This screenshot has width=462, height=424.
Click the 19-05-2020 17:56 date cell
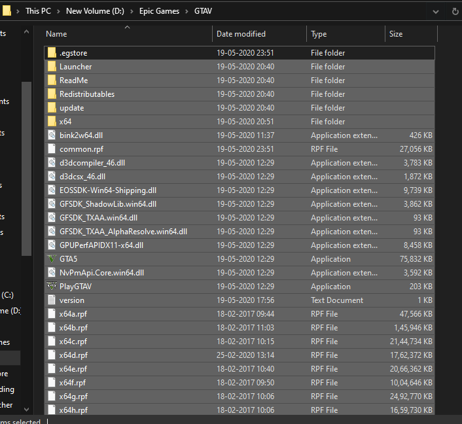click(x=245, y=300)
